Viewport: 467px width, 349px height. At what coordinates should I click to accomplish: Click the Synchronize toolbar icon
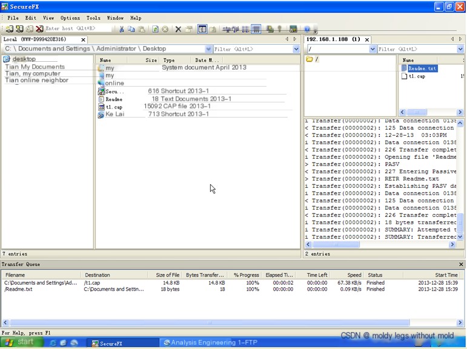click(x=270, y=29)
